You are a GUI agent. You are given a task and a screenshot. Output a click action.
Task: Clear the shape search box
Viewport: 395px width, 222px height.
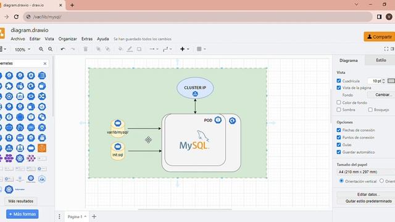(45, 64)
